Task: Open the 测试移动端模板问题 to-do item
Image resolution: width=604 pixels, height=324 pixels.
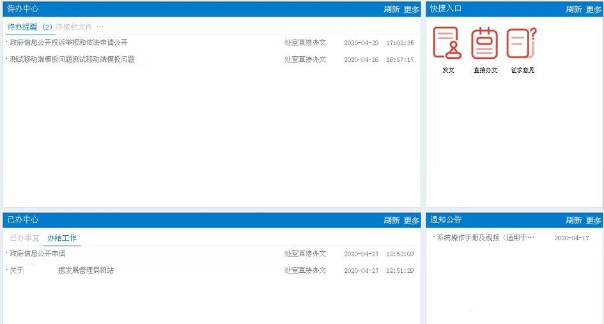Action: 72,59
